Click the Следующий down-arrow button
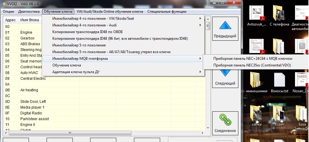Viewport: 309px width, 142px height. coord(225,78)
